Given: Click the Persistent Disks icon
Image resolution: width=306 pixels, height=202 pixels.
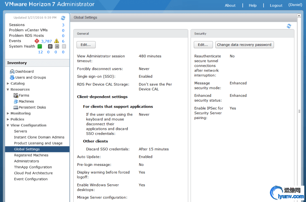Looking at the screenshot, I should tap(16, 108).
